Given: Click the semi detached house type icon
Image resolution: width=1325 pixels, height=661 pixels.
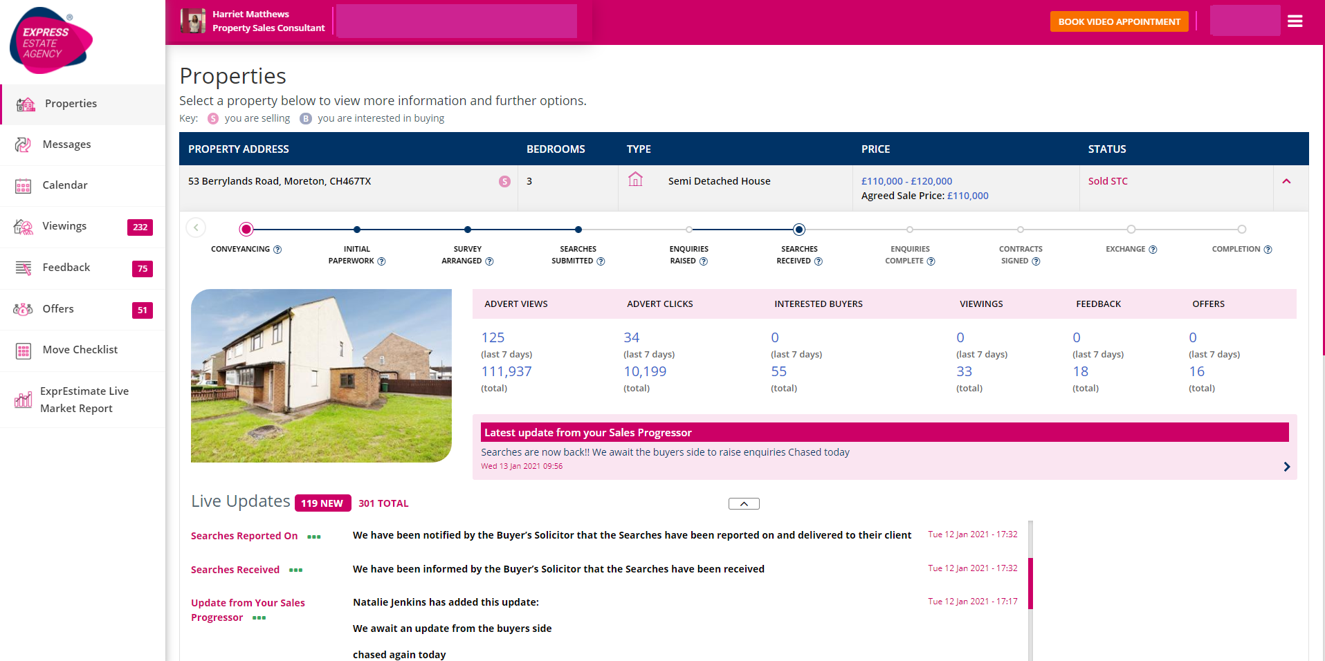Looking at the screenshot, I should (635, 180).
